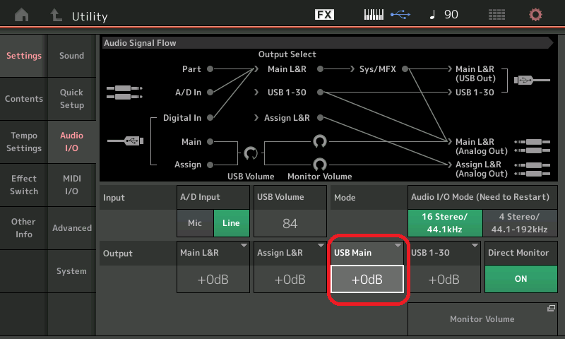The height and width of the screenshot is (339, 565).
Task: Select the USB Volume value field
Action: coord(290,224)
